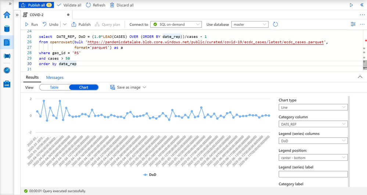Open the Connect to SQL on-demand dropdown
This screenshot has width=367, height=195.
(176, 24)
